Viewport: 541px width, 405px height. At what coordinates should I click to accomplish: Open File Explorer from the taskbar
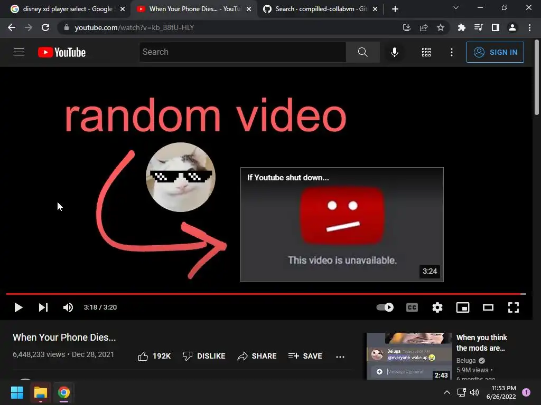(x=40, y=392)
